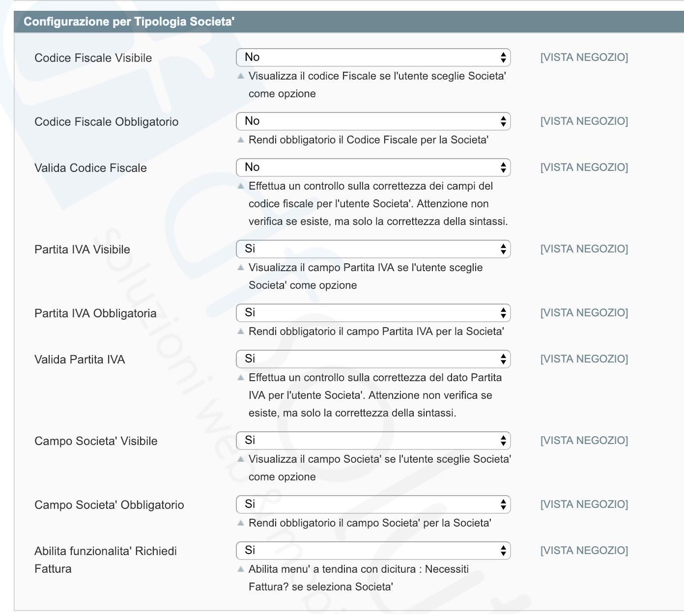Open the Partita IVA Visibile dropdown
This screenshot has height=614, width=684.
point(373,249)
